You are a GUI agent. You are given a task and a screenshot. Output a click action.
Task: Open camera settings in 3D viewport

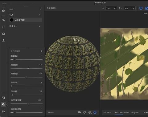coord(80,112)
